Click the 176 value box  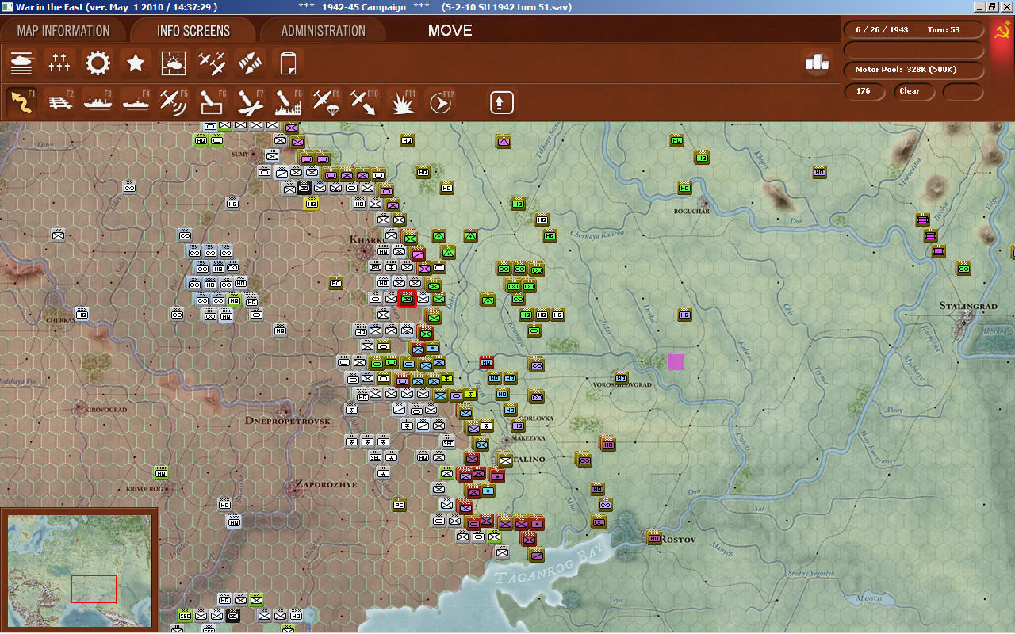864,91
